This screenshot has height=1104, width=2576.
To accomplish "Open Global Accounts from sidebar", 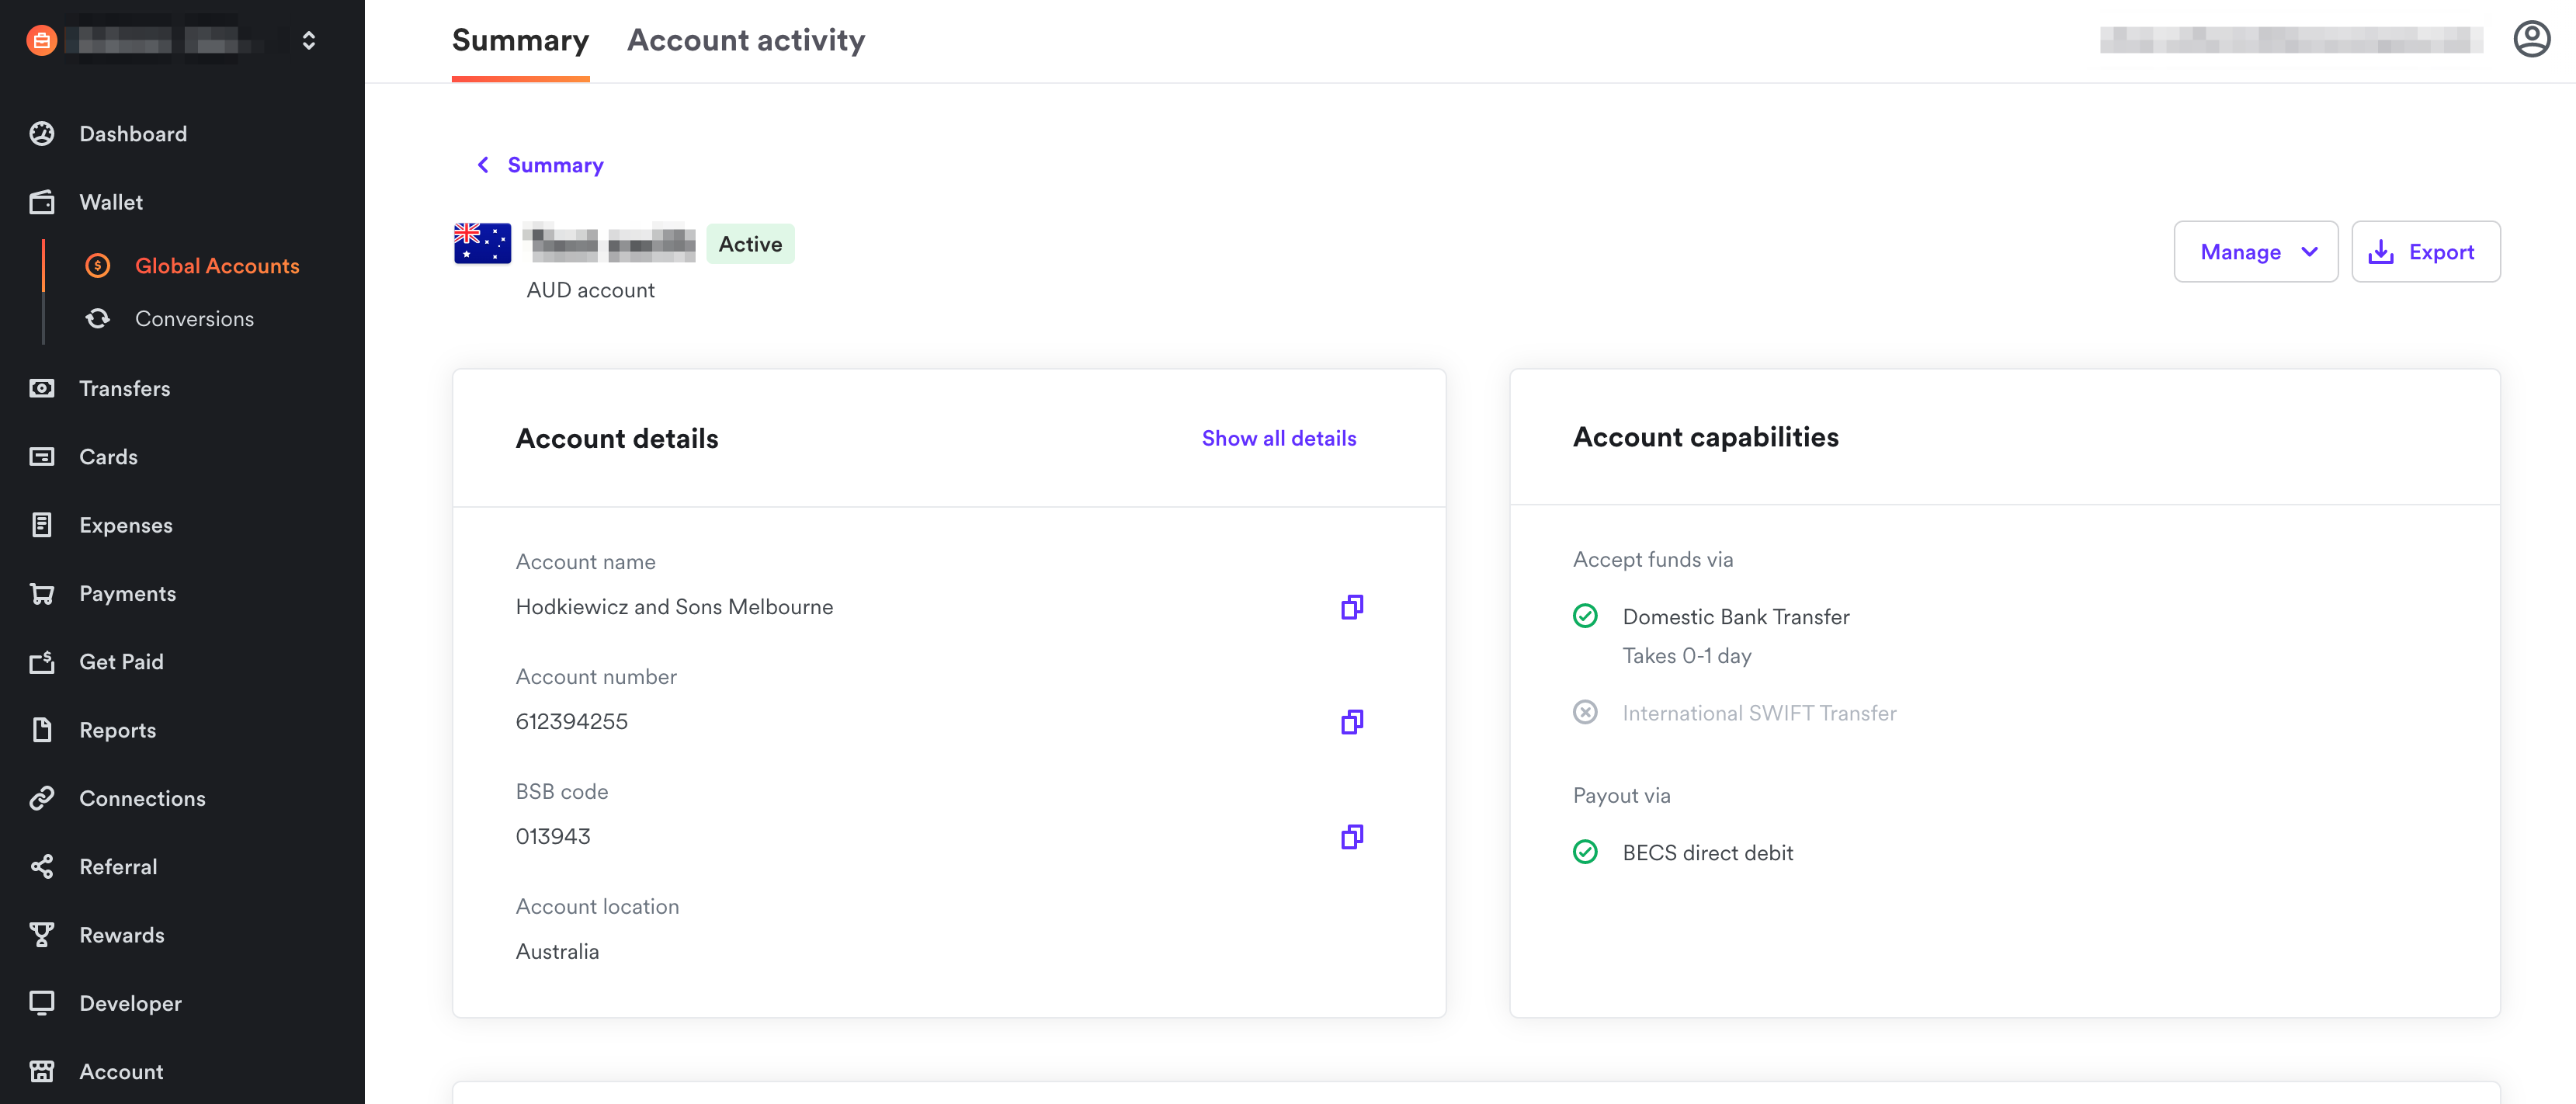I will tap(217, 265).
